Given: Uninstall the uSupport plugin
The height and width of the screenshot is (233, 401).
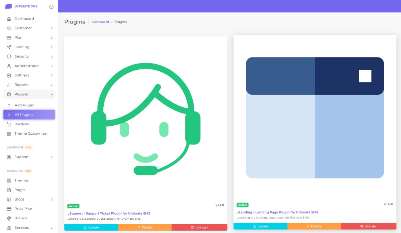Looking at the screenshot, I should pos(199,228).
